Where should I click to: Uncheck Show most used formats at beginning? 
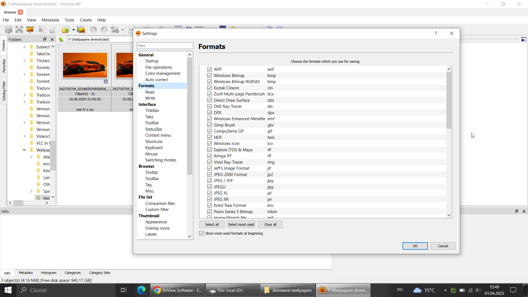[x=201, y=233]
